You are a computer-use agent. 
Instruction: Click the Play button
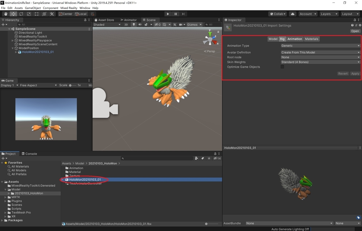168,14
